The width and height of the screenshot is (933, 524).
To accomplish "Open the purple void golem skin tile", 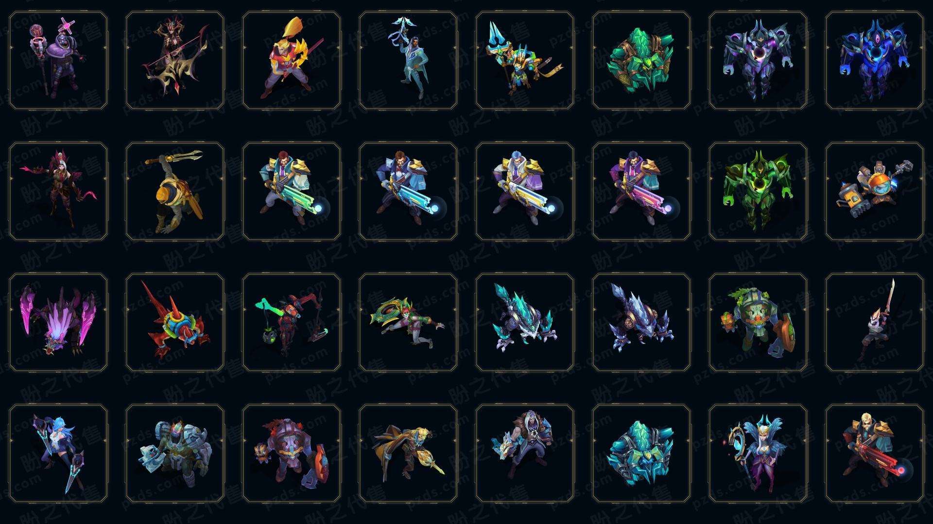I will point(758,60).
